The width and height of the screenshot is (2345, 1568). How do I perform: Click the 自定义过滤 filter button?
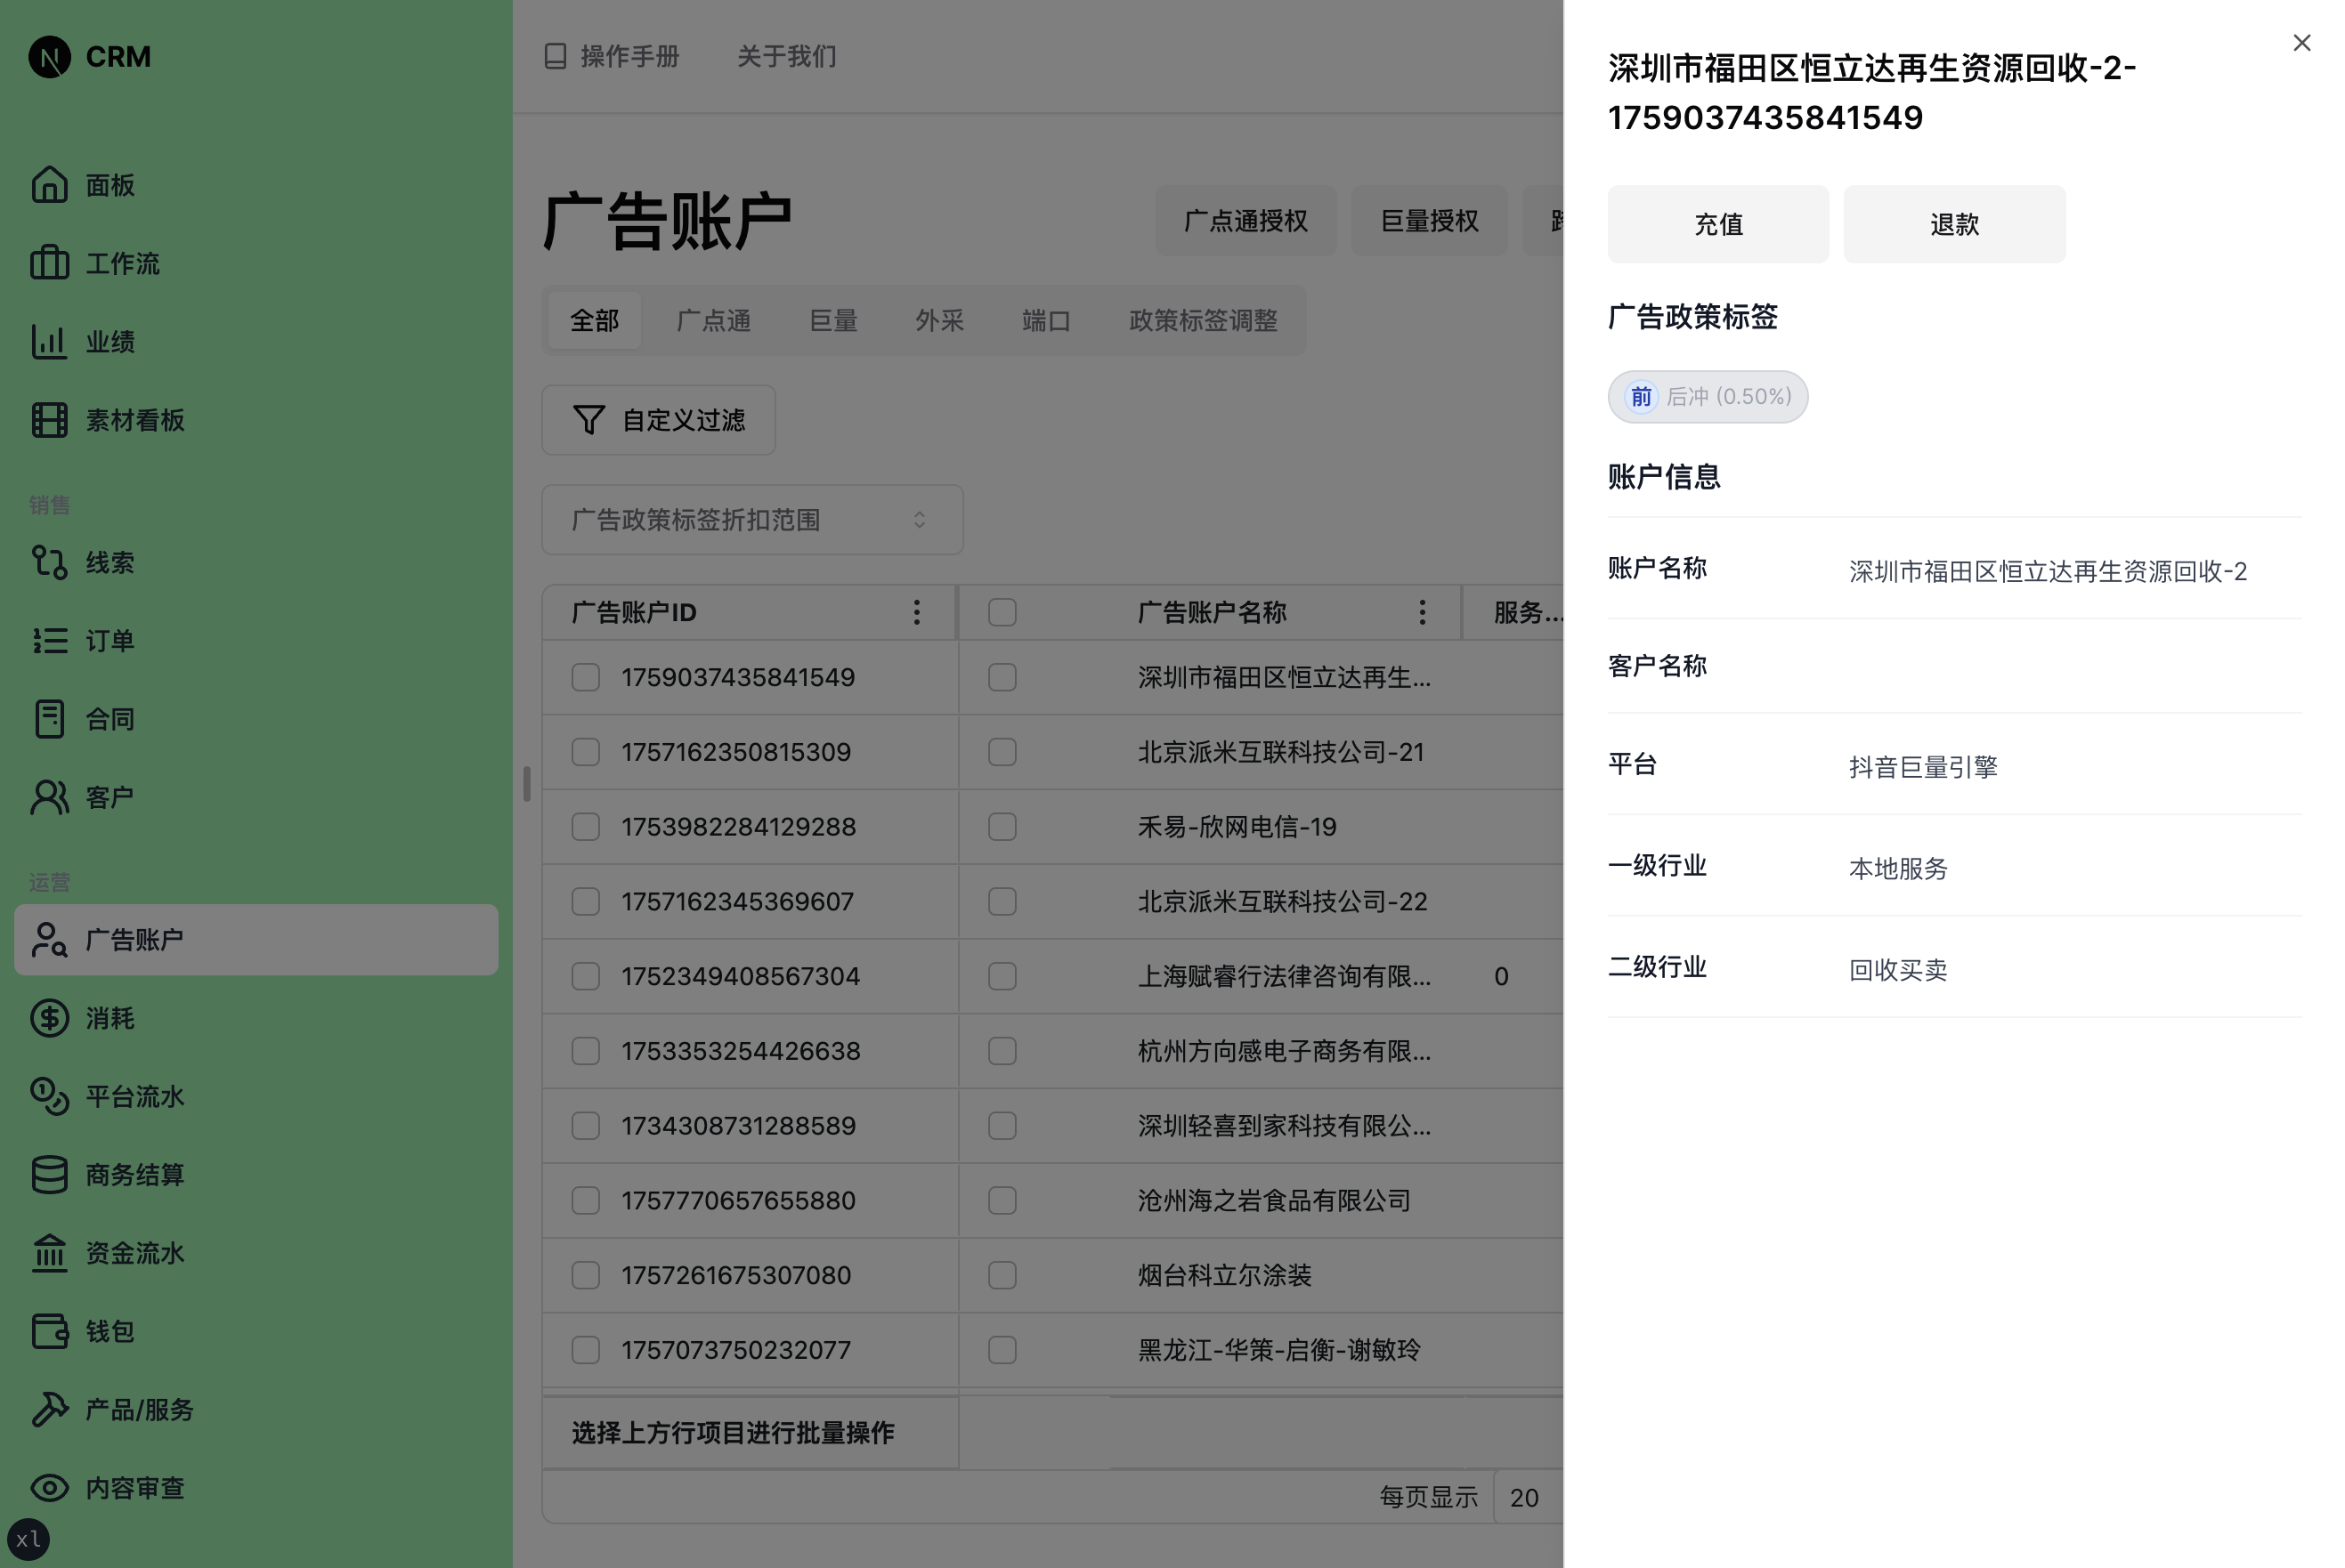pos(658,420)
